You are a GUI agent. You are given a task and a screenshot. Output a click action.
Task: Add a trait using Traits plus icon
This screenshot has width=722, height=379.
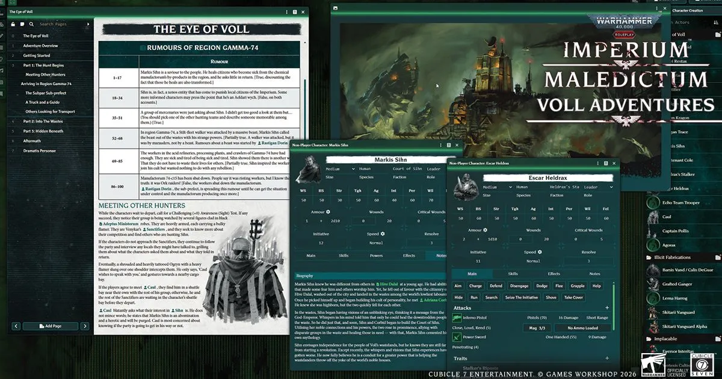pos(607,358)
